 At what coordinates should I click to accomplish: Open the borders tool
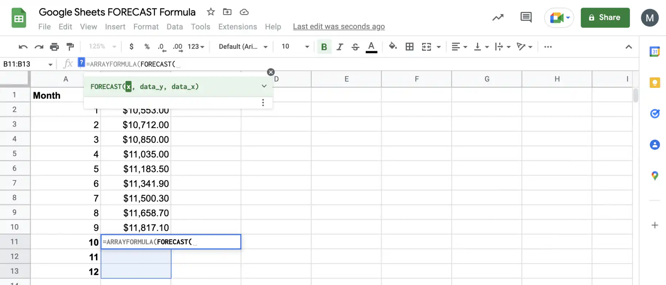(x=410, y=46)
